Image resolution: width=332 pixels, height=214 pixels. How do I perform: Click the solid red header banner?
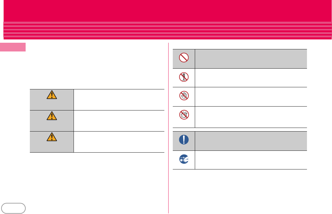click(x=168, y=11)
